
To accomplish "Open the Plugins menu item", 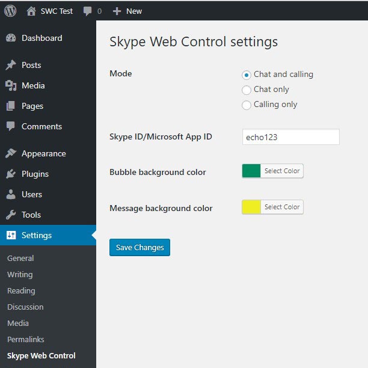I will (48, 174).
